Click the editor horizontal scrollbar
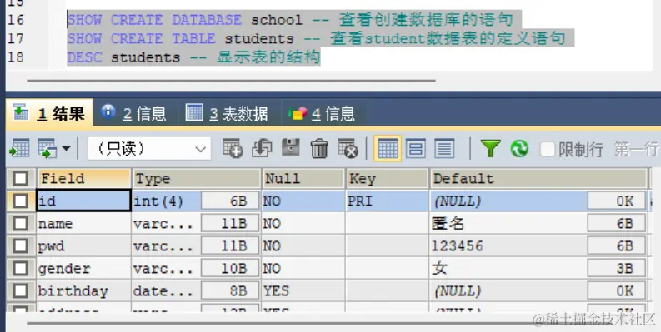661x332 pixels. point(231,80)
